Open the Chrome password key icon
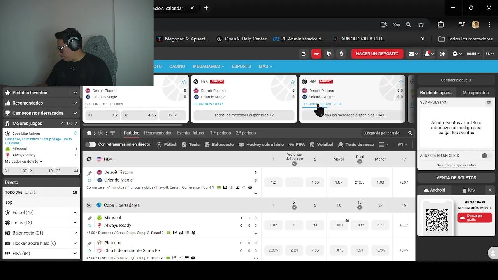 click(396, 24)
